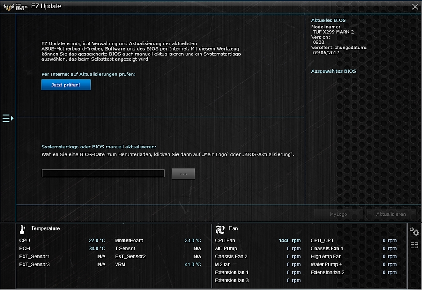Click the M.2 fan label
The image size is (422, 290).
(222, 264)
